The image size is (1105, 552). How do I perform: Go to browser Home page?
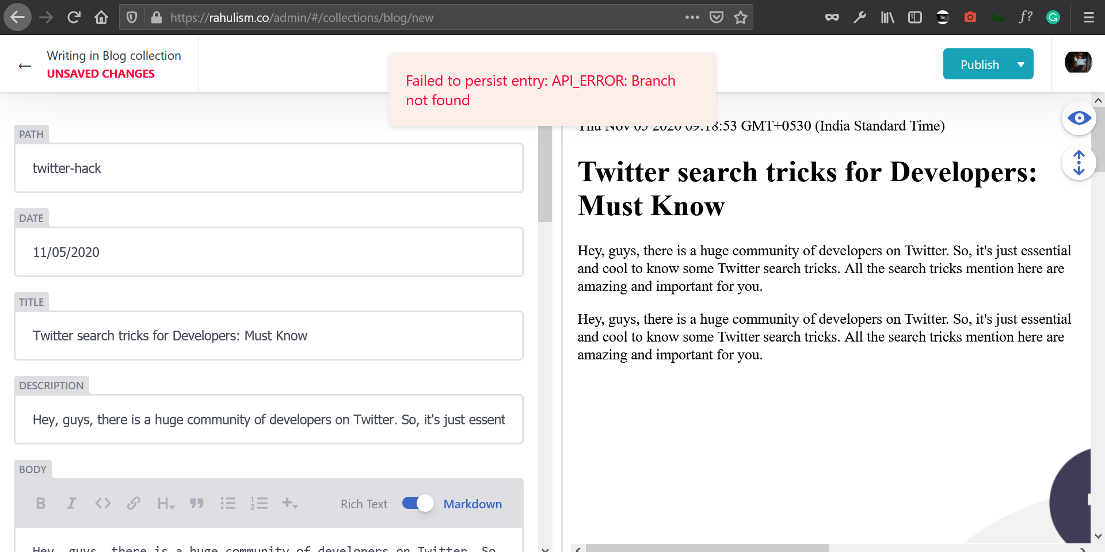click(101, 17)
